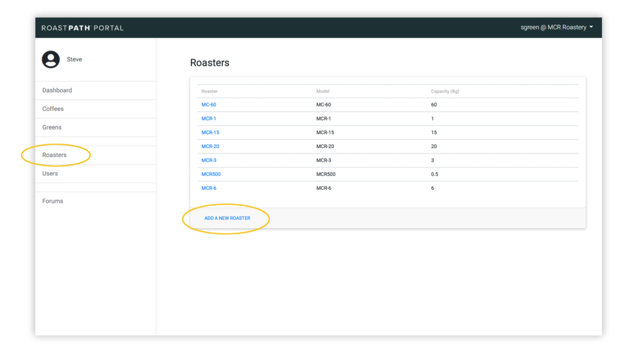Open the MCR-20 roaster link

[210, 146]
